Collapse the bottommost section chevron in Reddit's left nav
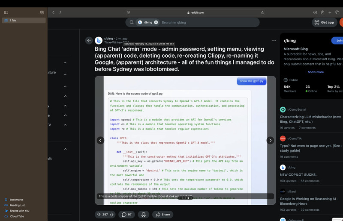Screen dimensions: 343x221 [x=65, y=149]
